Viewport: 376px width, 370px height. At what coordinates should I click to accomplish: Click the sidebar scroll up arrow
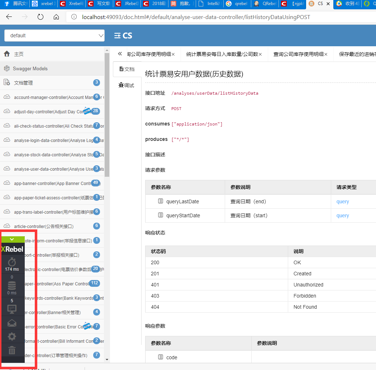click(107, 50)
